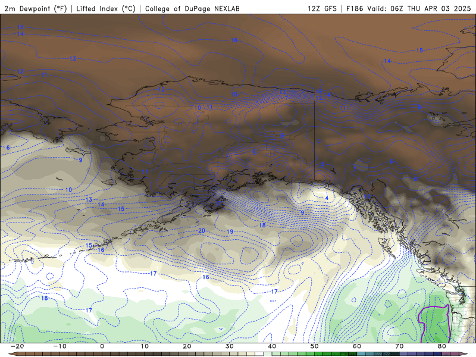Screen dimensions: 476x357
Task: Click the blue contour label "4" on the map
Action: tap(327, 198)
